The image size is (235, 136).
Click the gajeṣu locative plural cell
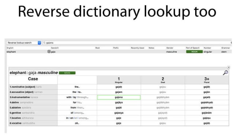point(206,118)
